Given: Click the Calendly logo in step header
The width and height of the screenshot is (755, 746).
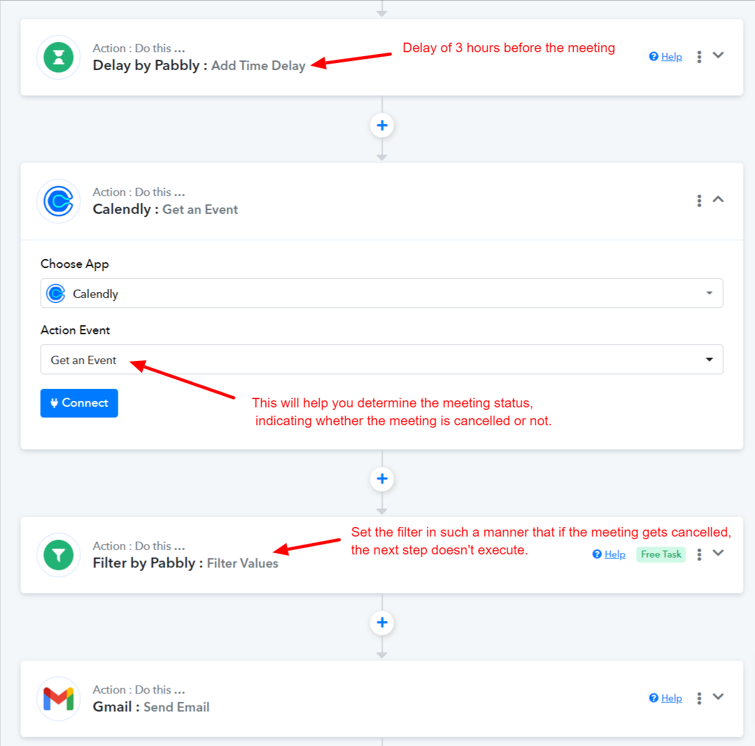Looking at the screenshot, I should pyautogui.click(x=59, y=201).
